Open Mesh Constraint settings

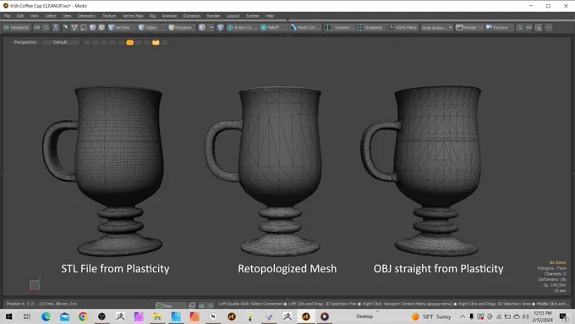(304, 28)
